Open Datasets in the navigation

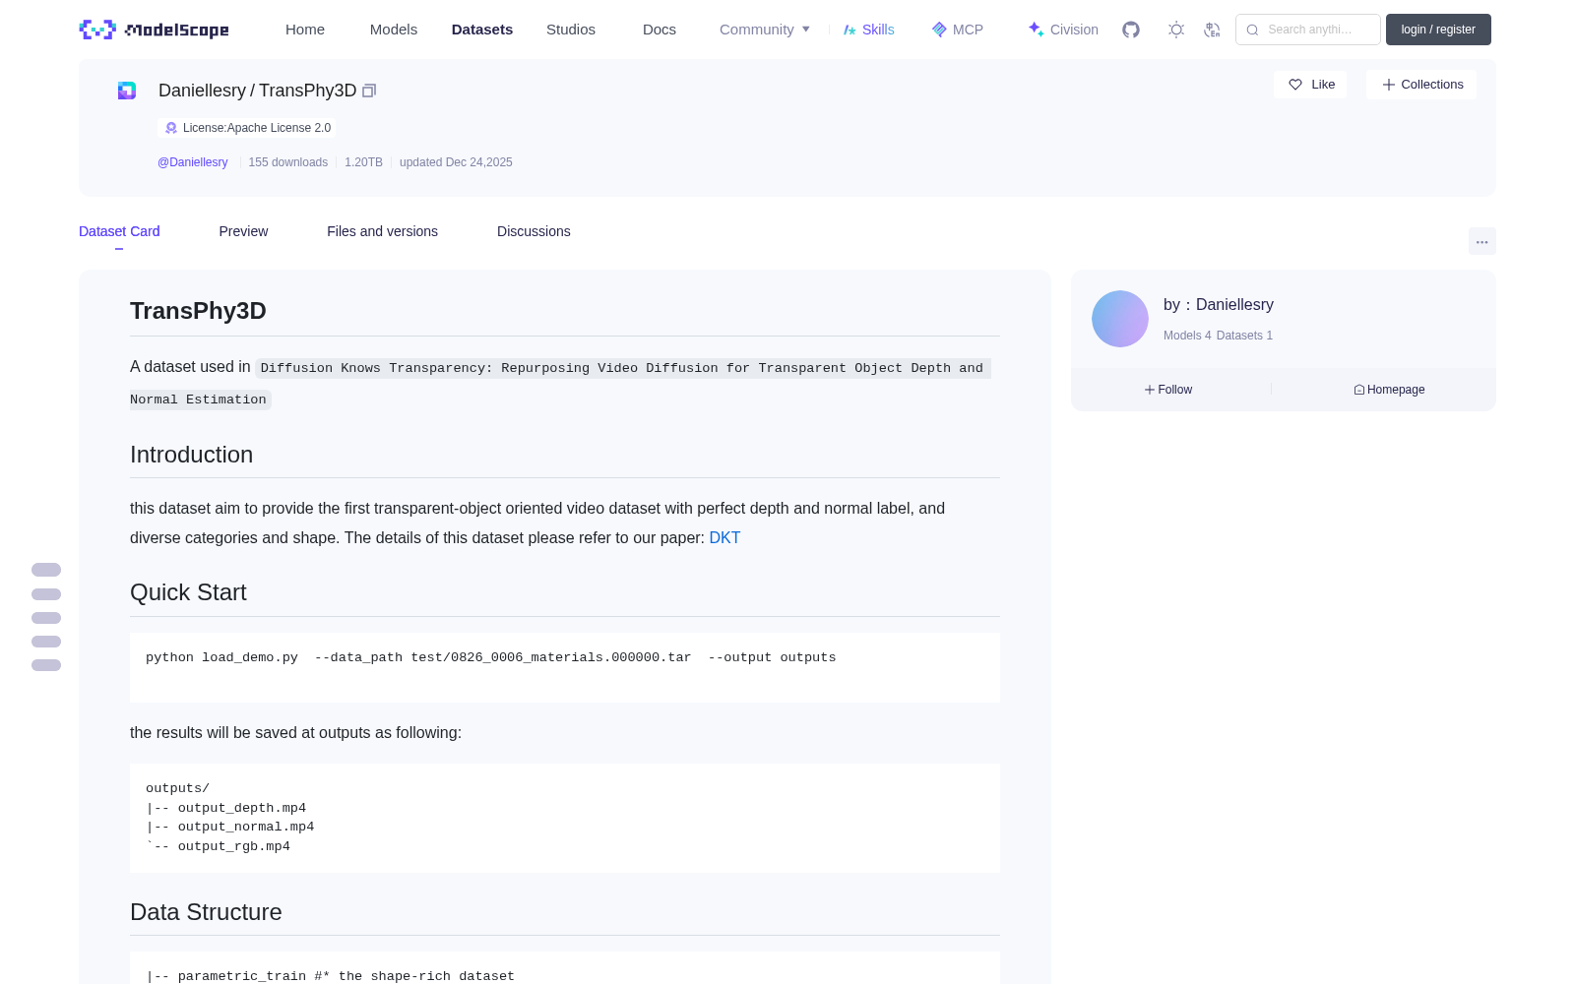[x=482, y=30]
